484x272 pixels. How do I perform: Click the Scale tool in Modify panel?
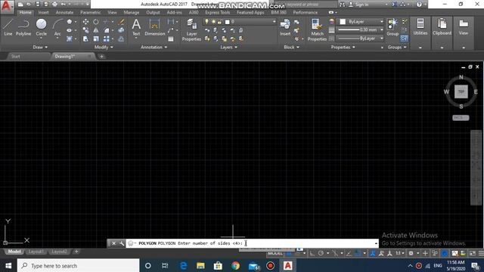pos(96,39)
